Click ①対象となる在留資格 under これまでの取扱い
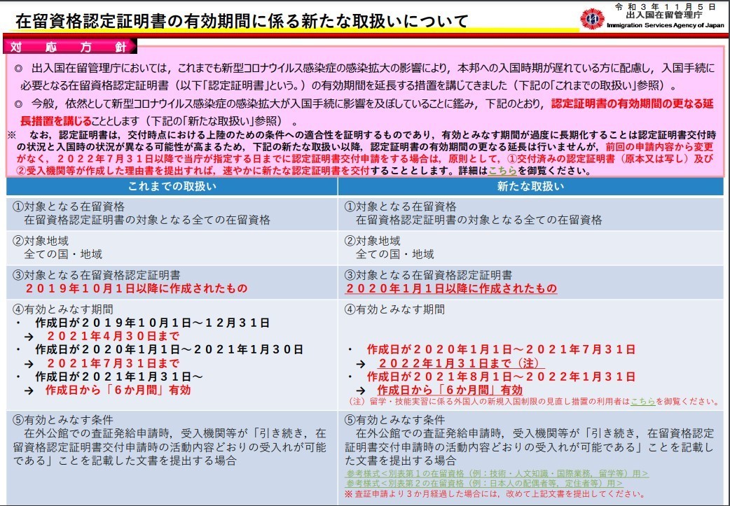This screenshot has height=506, width=730. click(x=68, y=206)
